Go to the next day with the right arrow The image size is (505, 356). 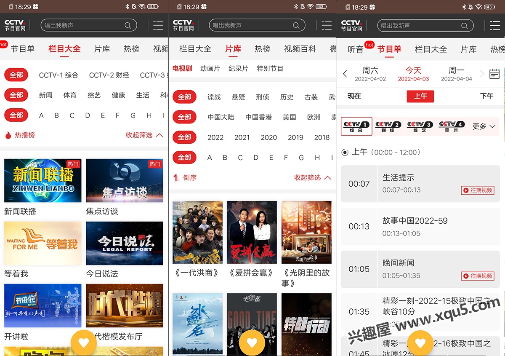pos(482,74)
